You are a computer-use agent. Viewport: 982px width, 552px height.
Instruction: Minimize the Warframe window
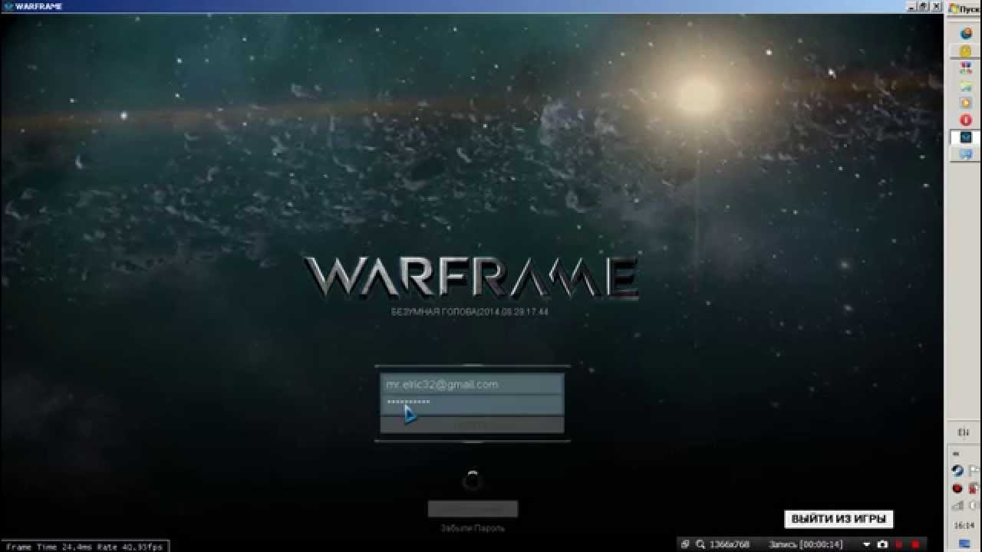[911, 6]
